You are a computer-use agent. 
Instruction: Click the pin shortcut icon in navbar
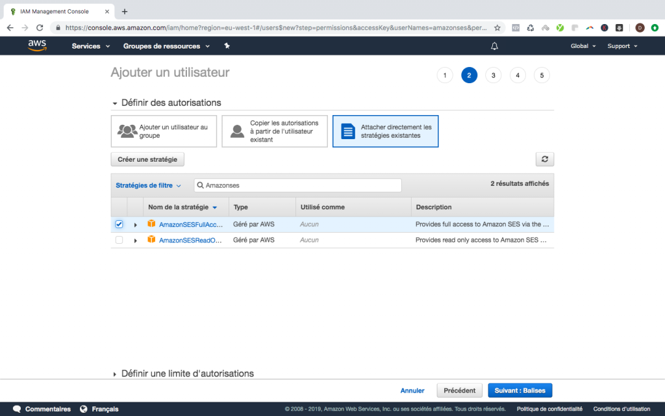point(227,46)
